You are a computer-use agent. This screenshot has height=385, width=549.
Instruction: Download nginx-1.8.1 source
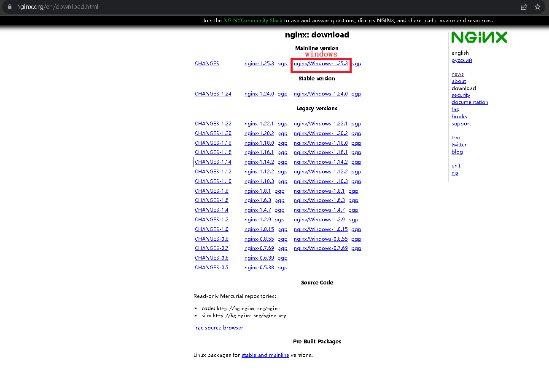pos(258,191)
